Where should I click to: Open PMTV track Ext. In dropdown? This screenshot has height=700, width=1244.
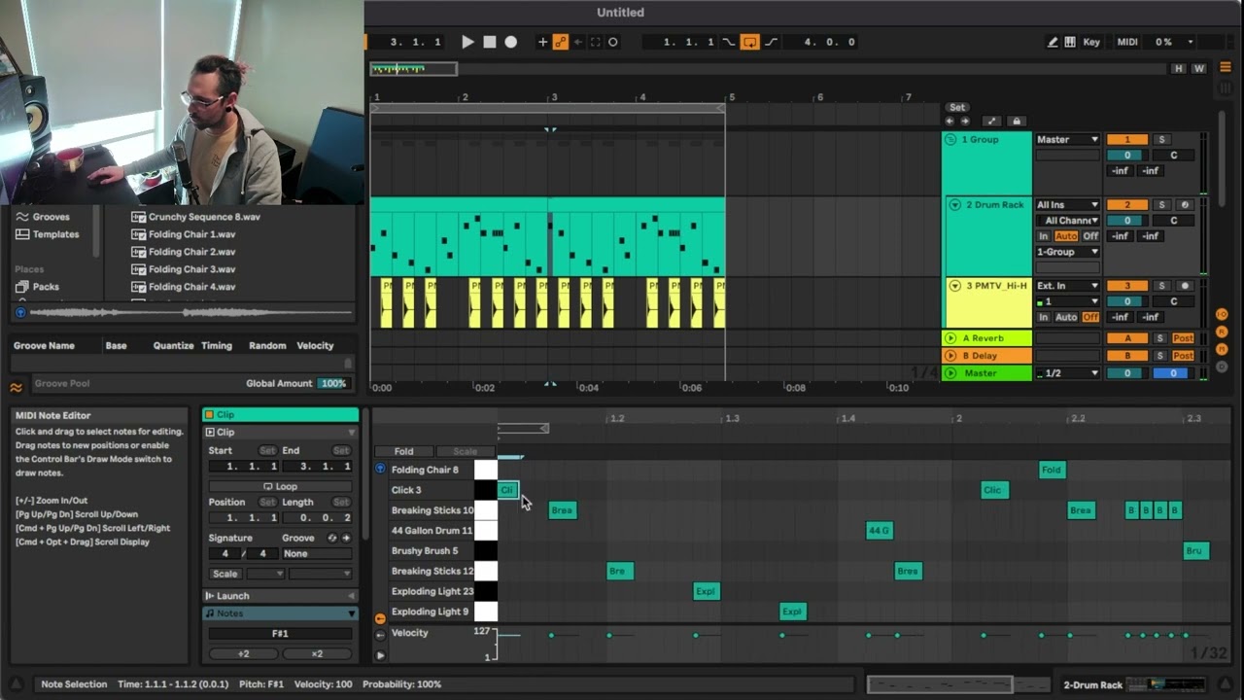[1067, 286]
